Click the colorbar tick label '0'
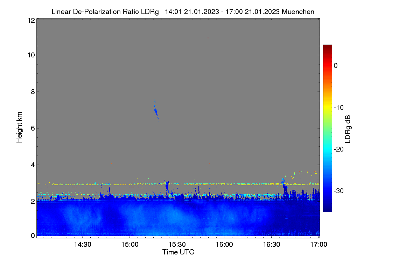This screenshot has height=280, width=420. pos(336,65)
